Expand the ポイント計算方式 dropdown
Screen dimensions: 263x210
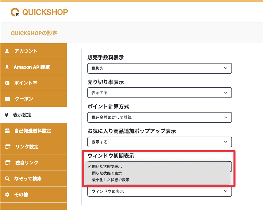tap(159, 117)
